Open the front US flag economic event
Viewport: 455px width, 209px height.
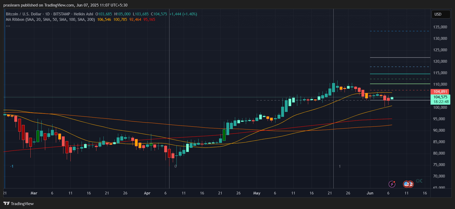407,184
